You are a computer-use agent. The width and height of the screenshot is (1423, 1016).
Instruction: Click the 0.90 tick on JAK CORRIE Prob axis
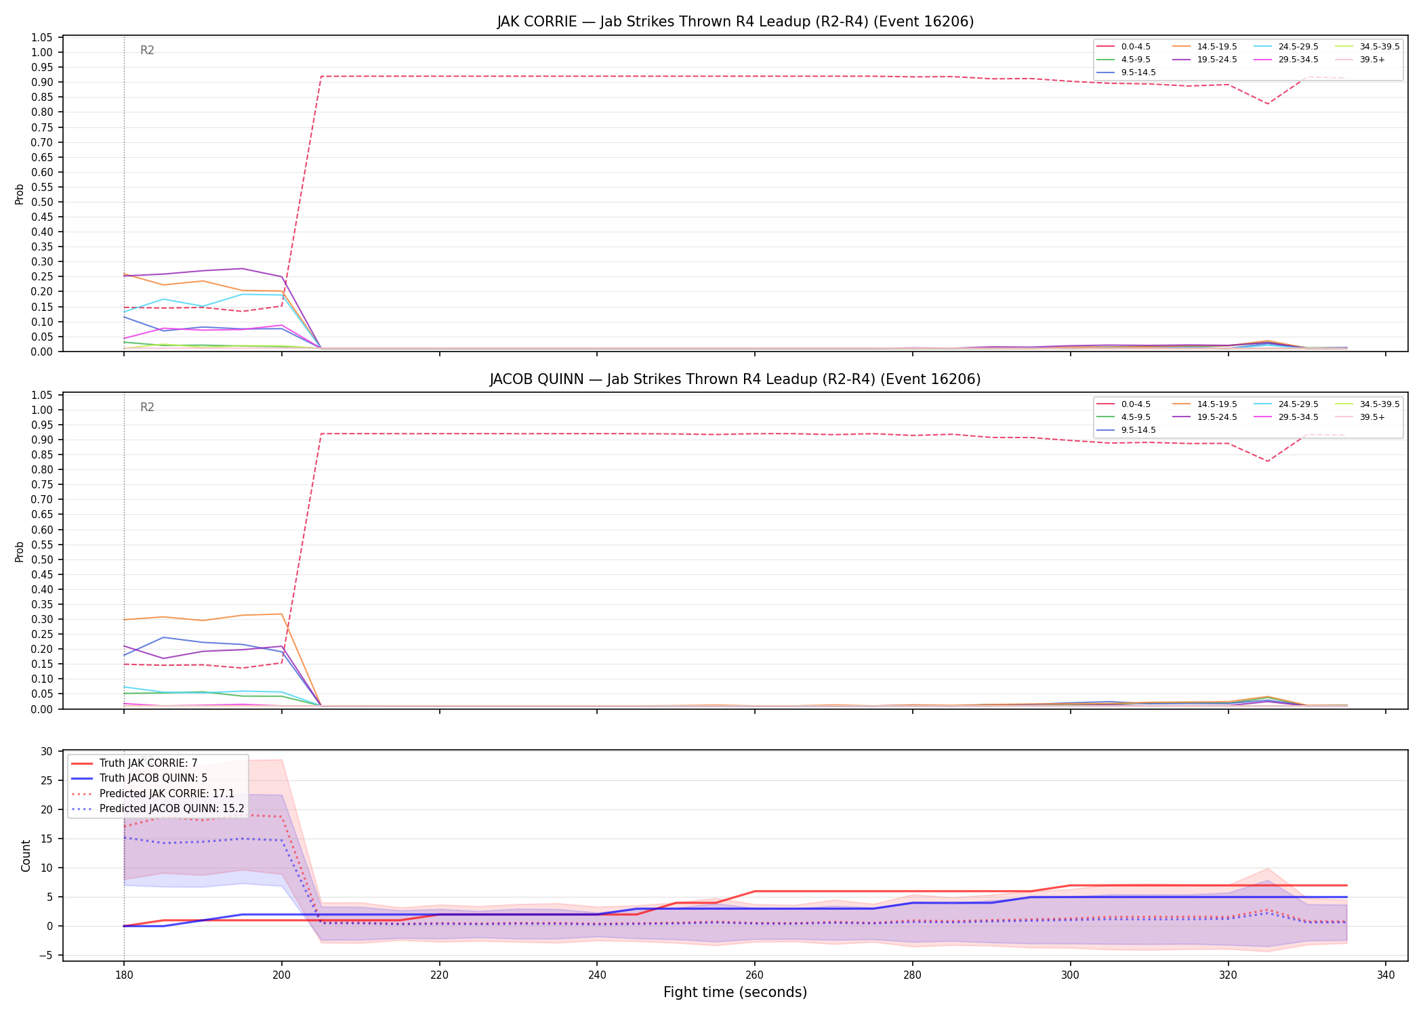(x=42, y=82)
